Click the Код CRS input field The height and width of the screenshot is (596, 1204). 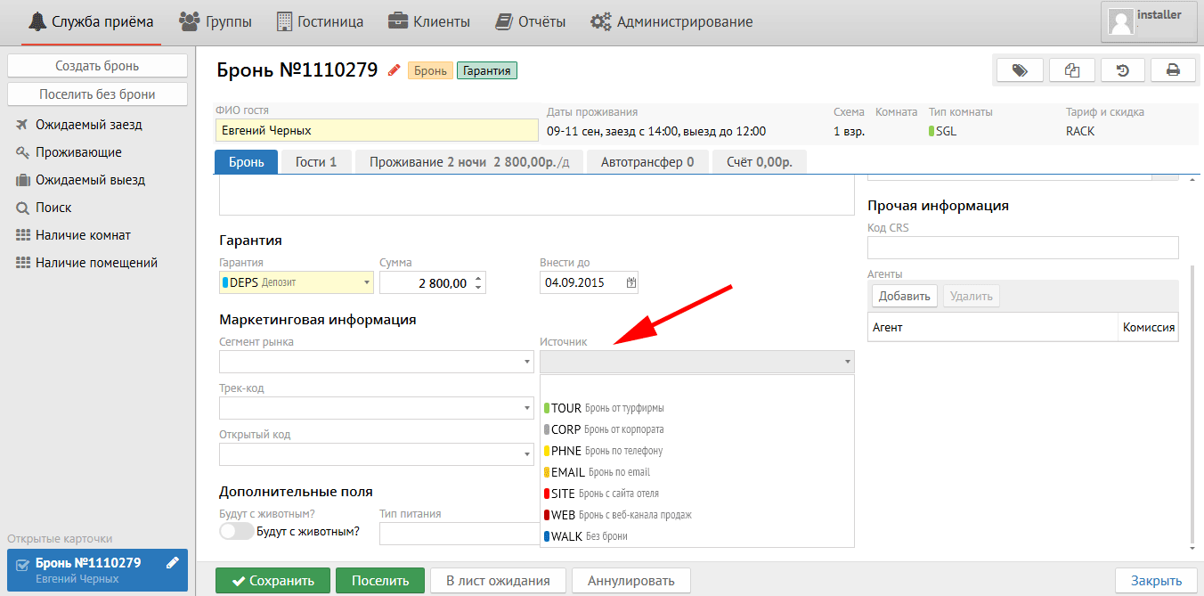click(1022, 248)
